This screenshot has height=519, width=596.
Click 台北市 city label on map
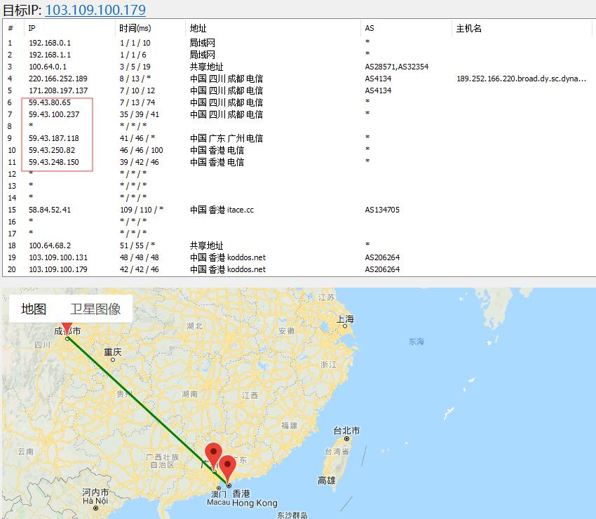(x=346, y=431)
